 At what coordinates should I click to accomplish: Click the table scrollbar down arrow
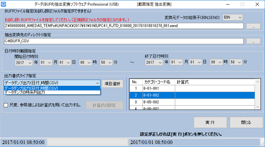point(258,107)
